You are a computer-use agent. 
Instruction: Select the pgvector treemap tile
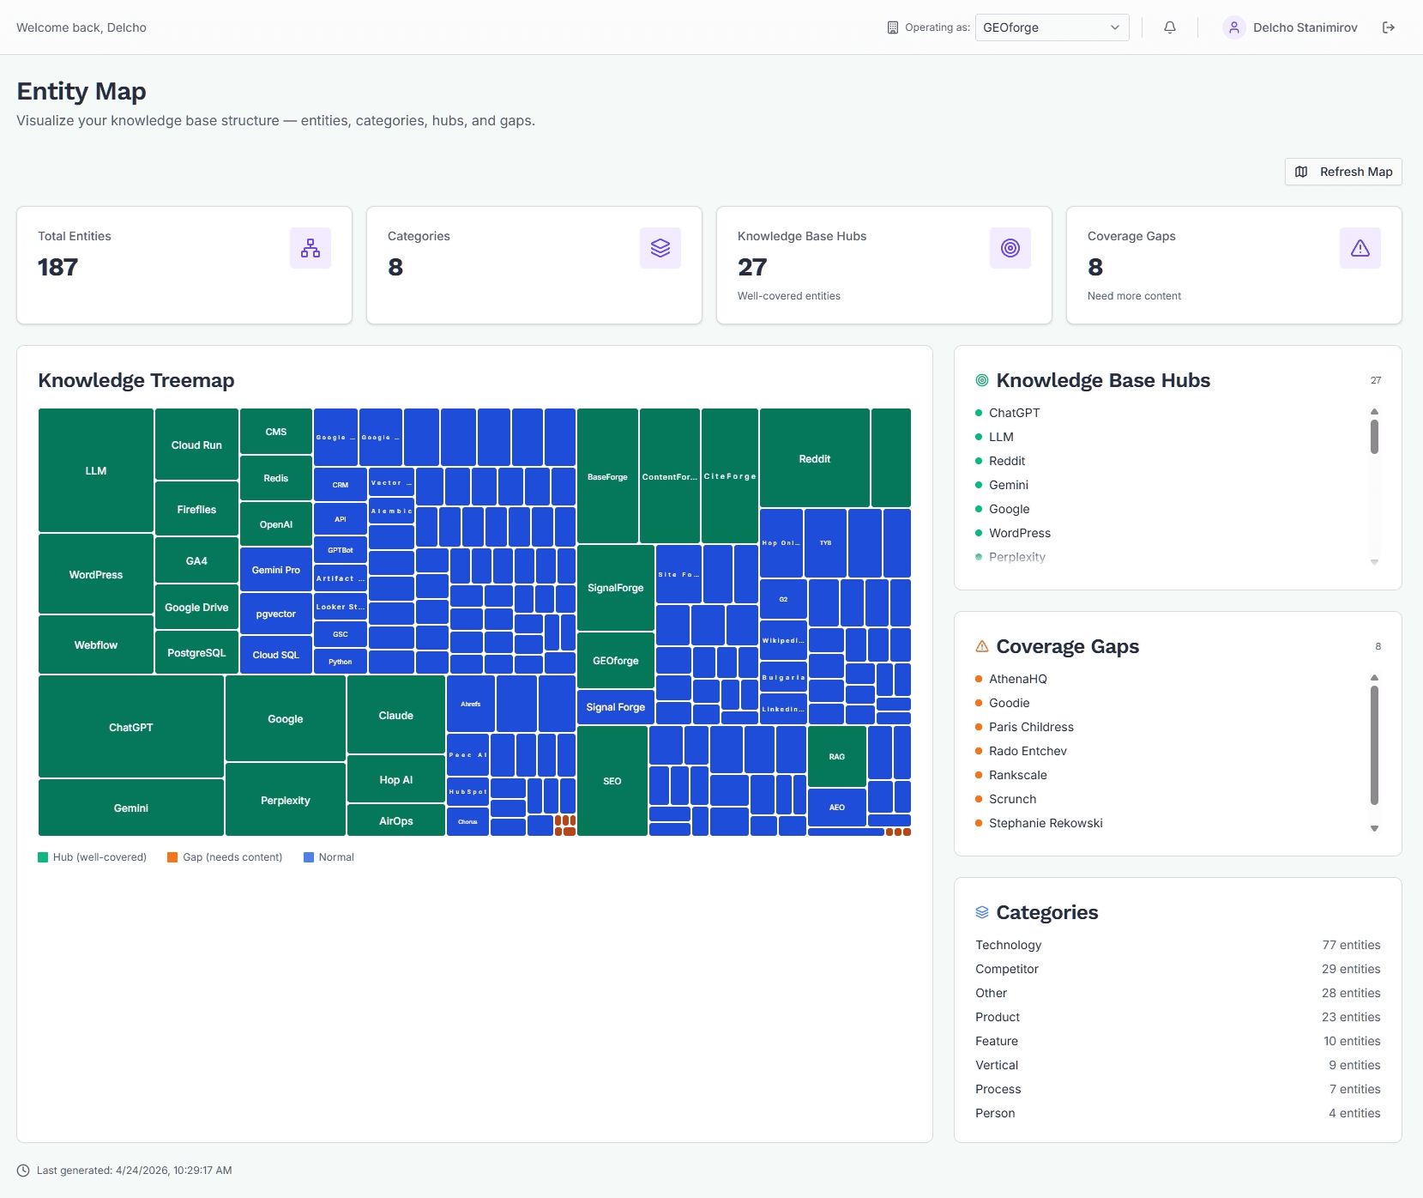pyautogui.click(x=276, y=614)
